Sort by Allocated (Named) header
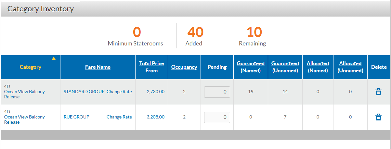Screen dimensions: 391x149 318,67
